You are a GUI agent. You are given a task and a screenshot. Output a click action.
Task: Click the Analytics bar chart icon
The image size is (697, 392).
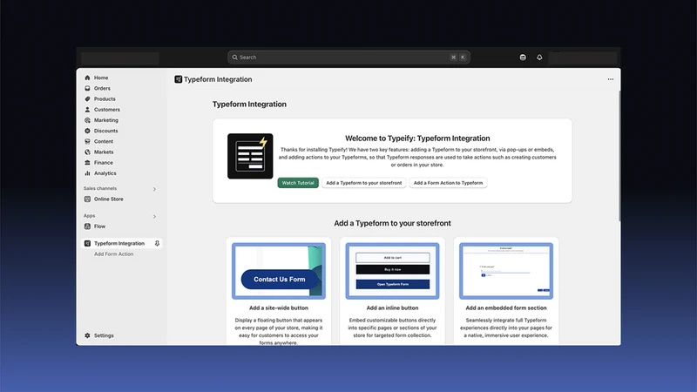pyautogui.click(x=87, y=173)
